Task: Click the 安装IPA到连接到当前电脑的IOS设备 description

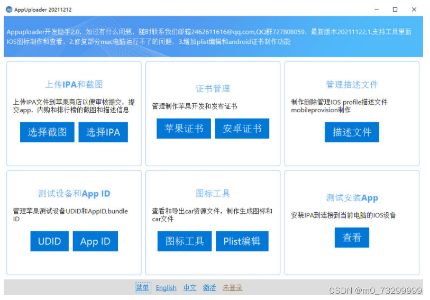Action: (343, 215)
